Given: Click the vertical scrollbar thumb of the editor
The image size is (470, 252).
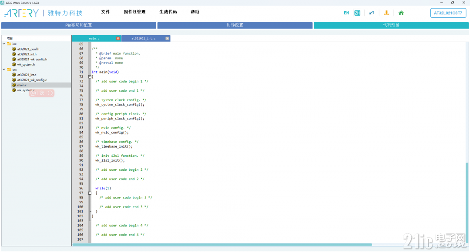Looking at the screenshot, I should [467, 202].
